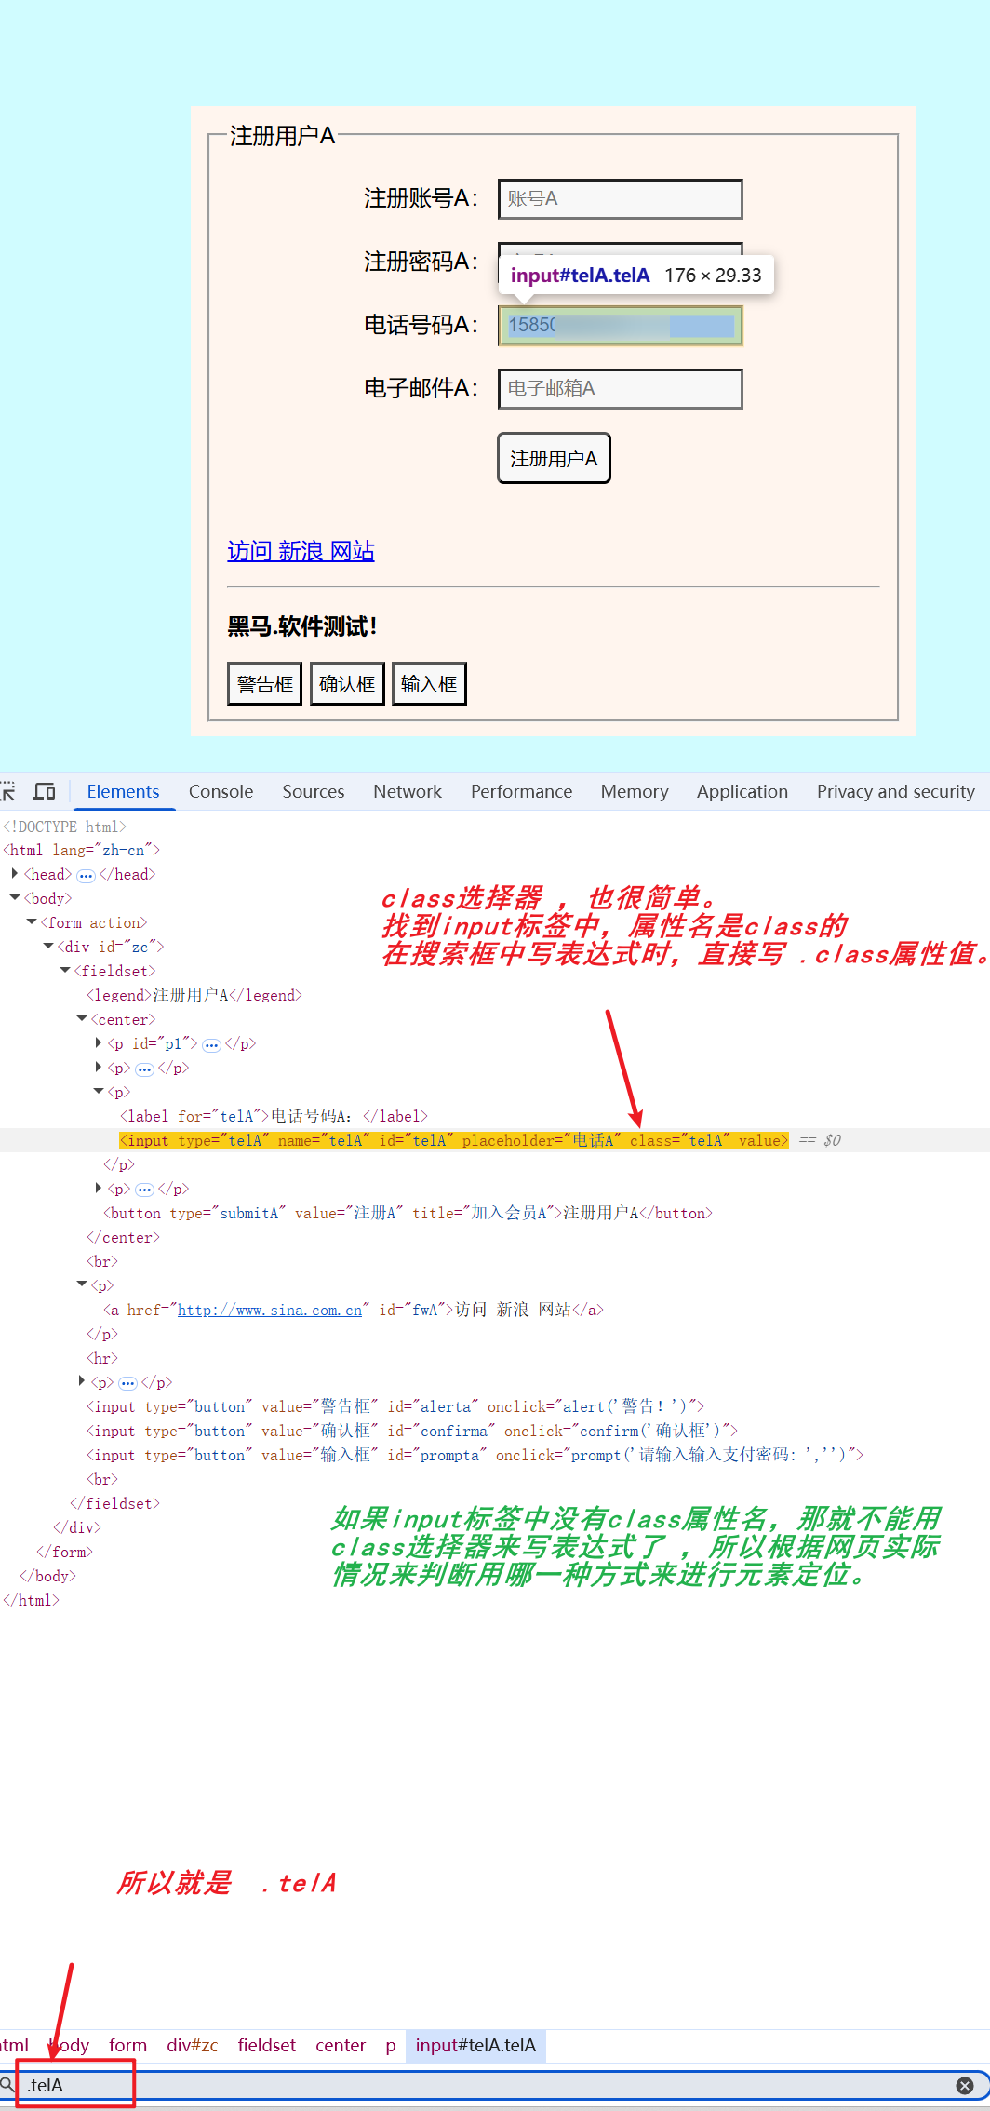The width and height of the screenshot is (990, 2111).
Task: Open the Privacy and security tab
Action: (896, 791)
